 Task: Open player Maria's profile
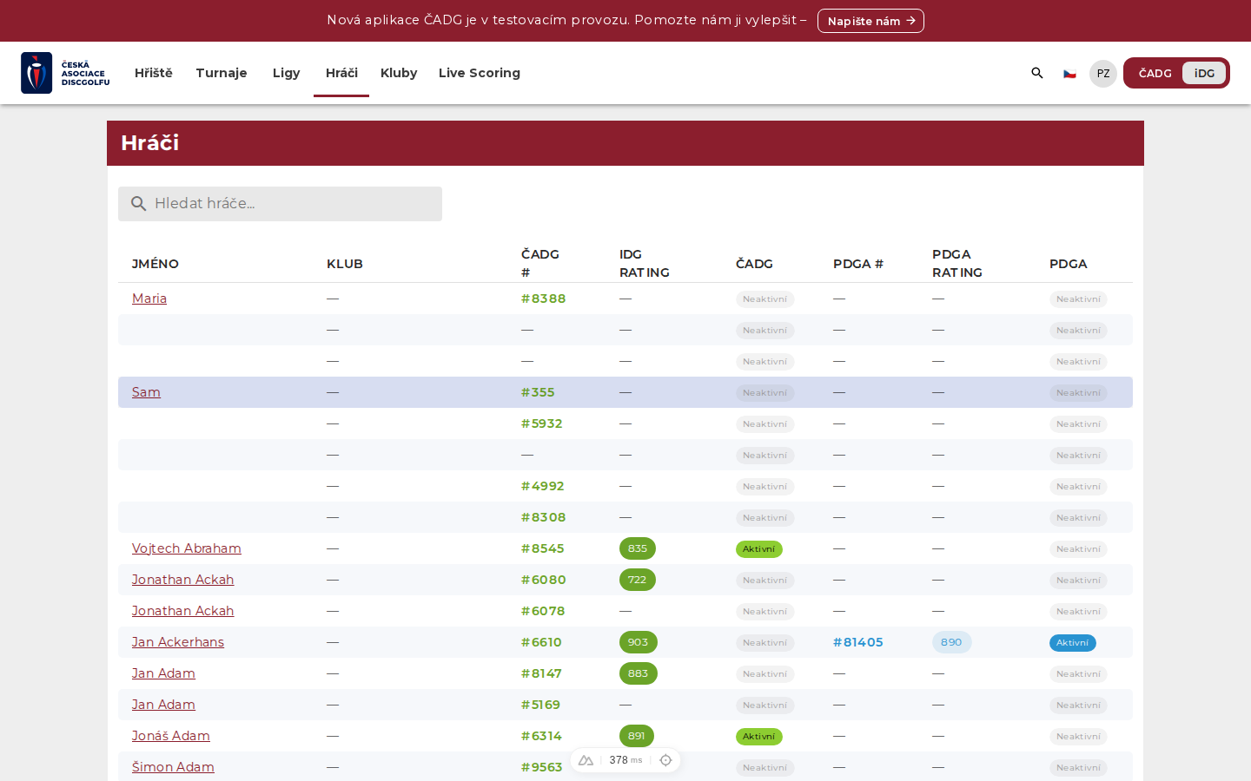(149, 299)
